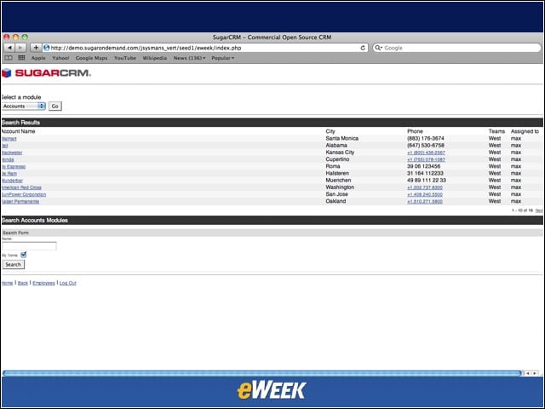
Task: Open the Honda account link
Action: pos(8,159)
